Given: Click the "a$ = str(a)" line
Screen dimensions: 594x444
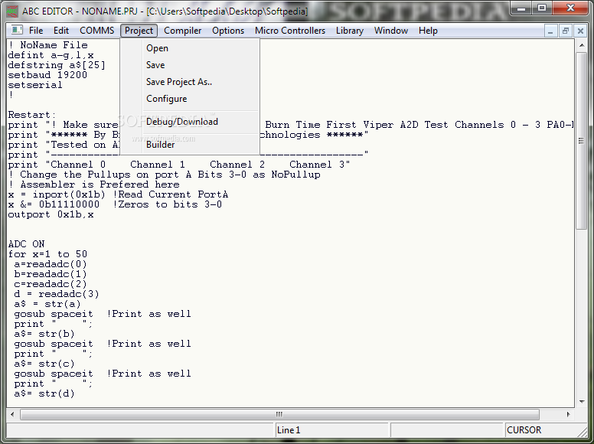Looking at the screenshot, I should pyautogui.click(x=47, y=304).
